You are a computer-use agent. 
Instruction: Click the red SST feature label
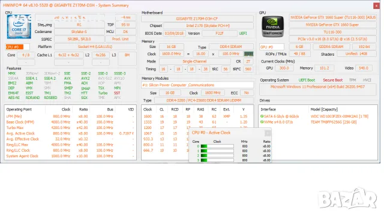[x=117, y=93]
